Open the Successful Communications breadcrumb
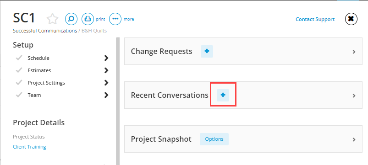368x165 pixels. click(x=45, y=31)
